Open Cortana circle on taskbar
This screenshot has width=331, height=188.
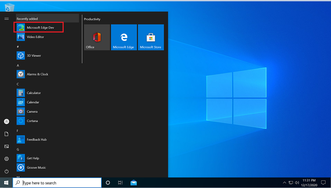pyautogui.click(x=108, y=183)
